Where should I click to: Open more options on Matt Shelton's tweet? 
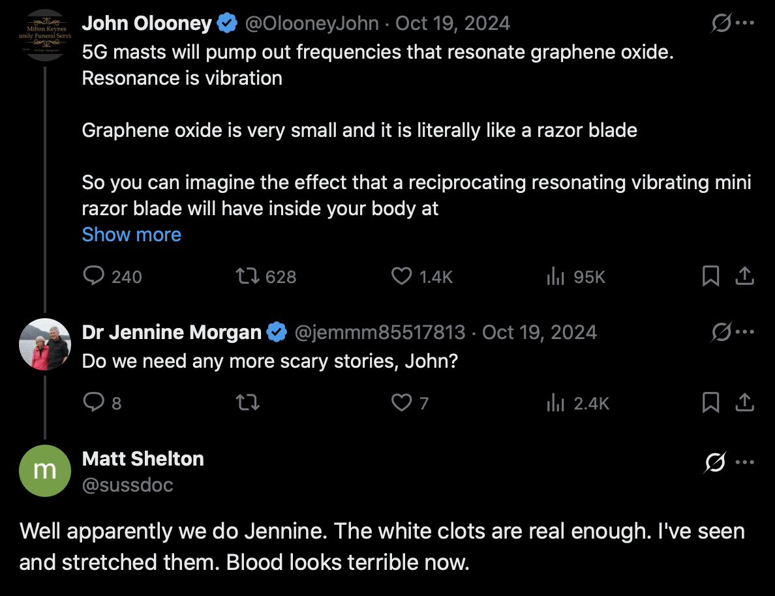coord(745,462)
